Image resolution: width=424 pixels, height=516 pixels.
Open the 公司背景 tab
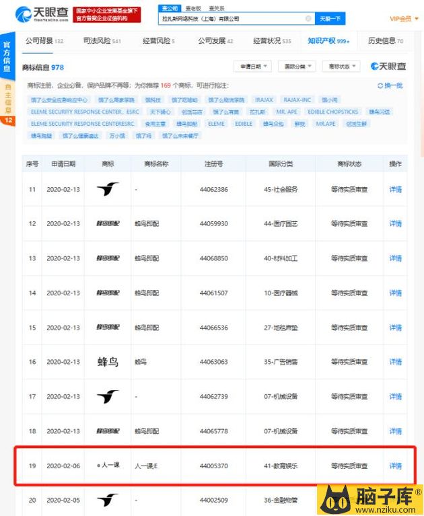pos(44,41)
